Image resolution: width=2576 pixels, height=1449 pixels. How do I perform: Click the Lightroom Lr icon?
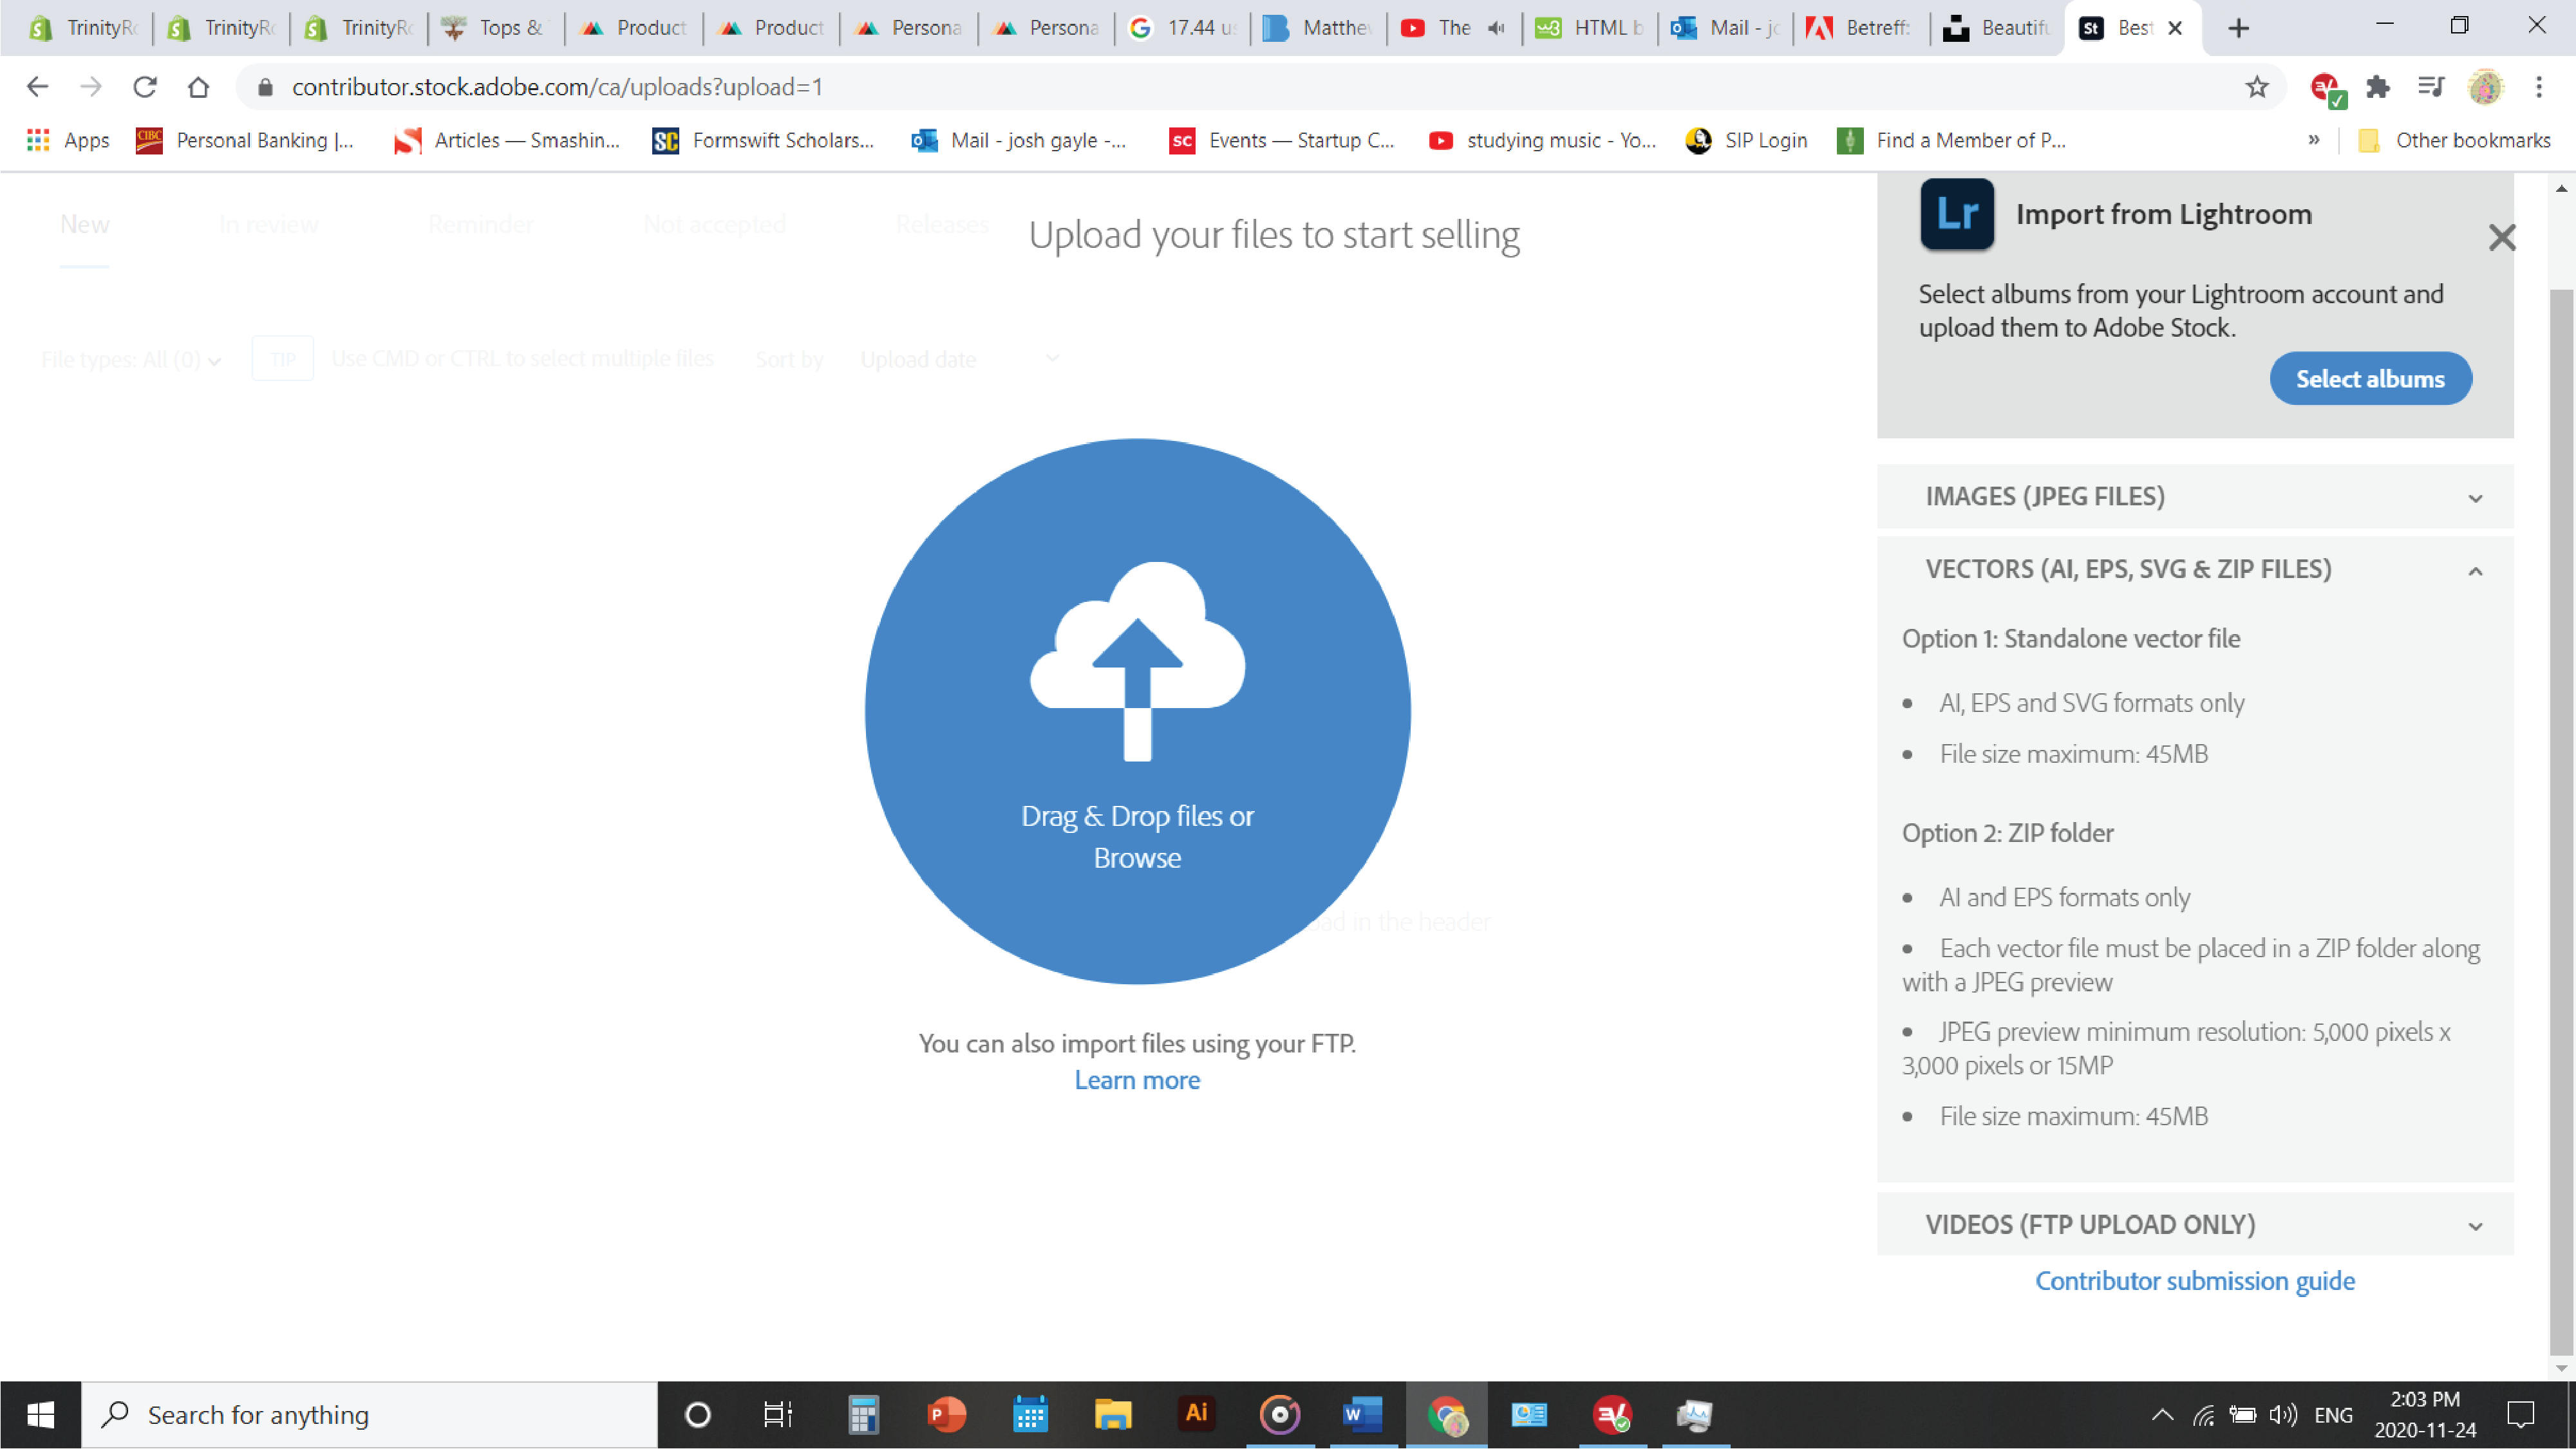(1956, 213)
